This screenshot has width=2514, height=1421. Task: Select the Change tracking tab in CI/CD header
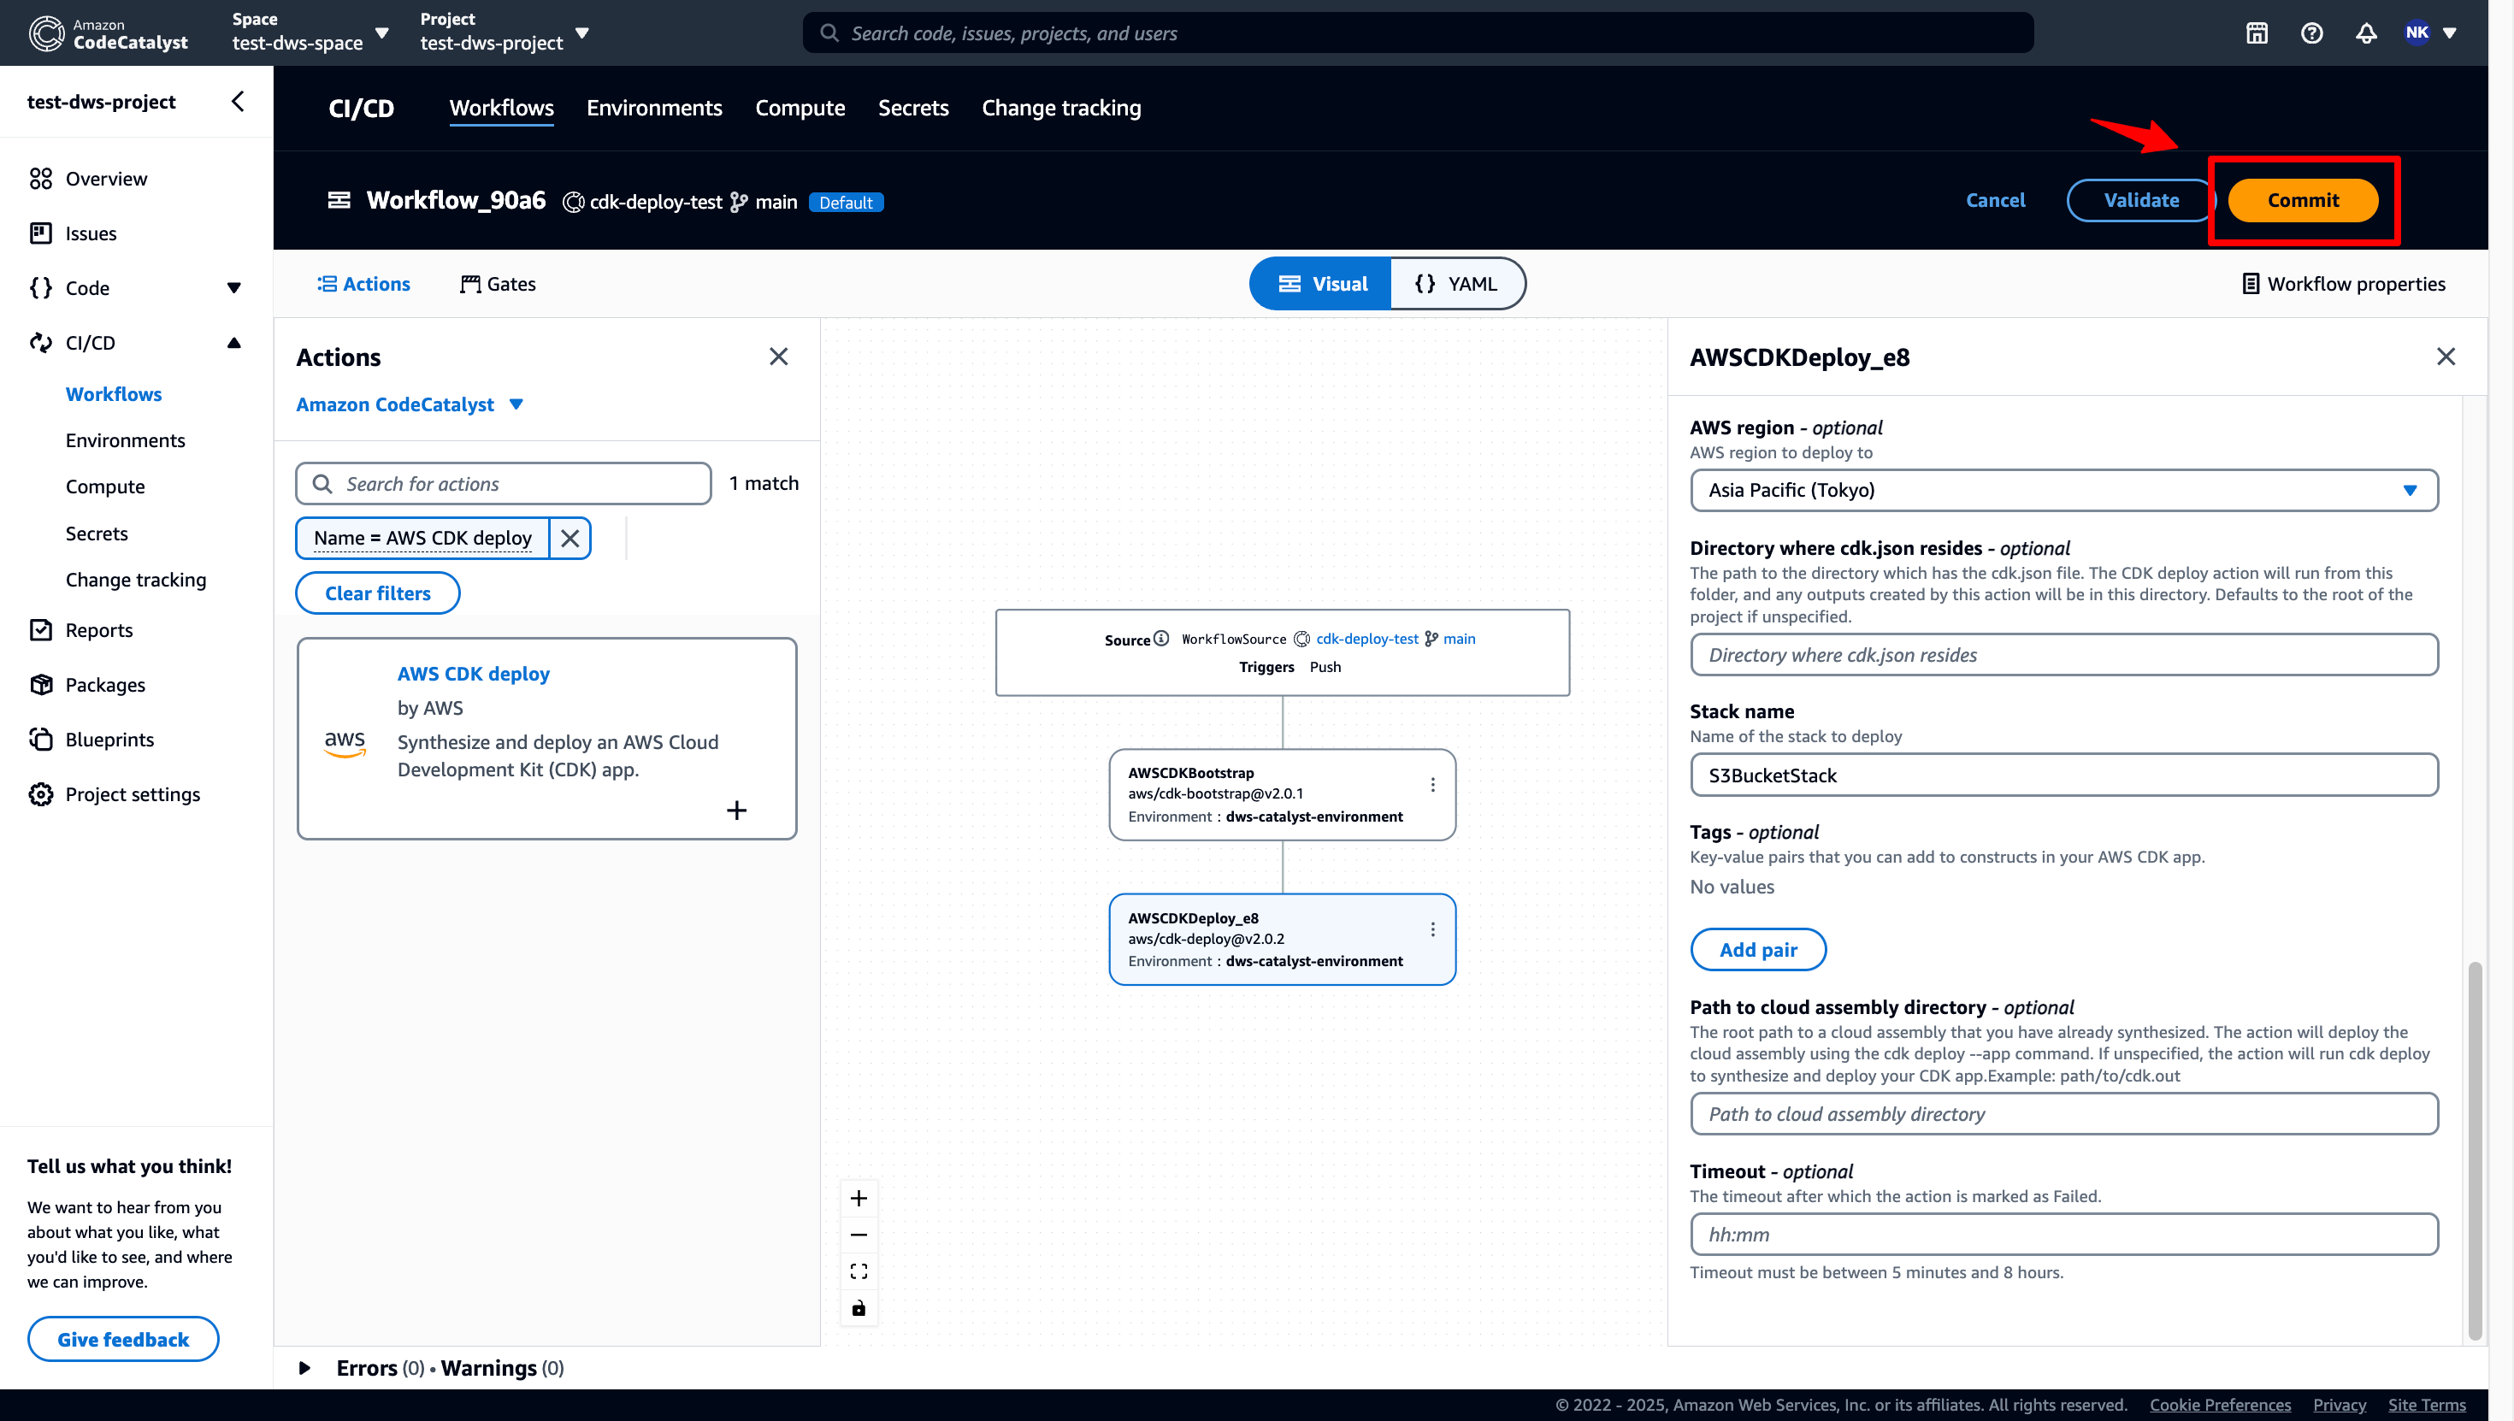click(1061, 108)
